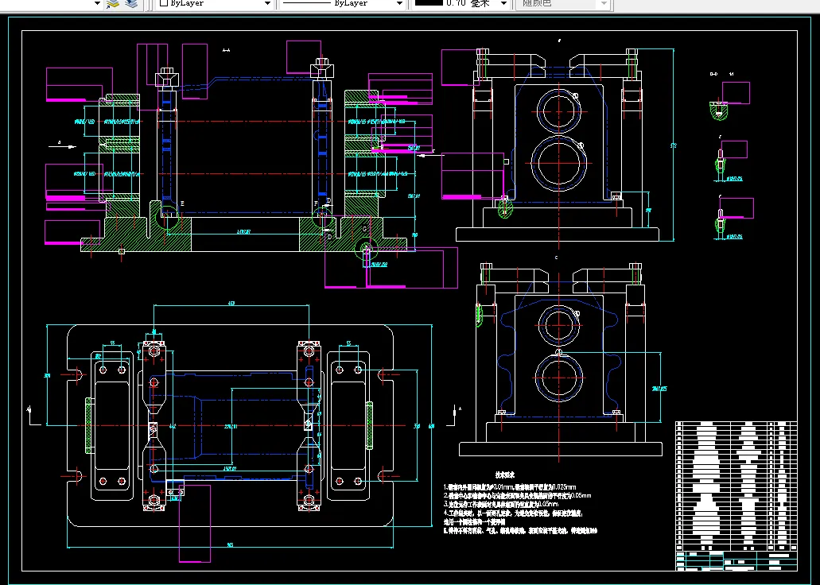
Task: Click the greyed-out 随颜色 plot style box
Action: [x=557, y=4]
